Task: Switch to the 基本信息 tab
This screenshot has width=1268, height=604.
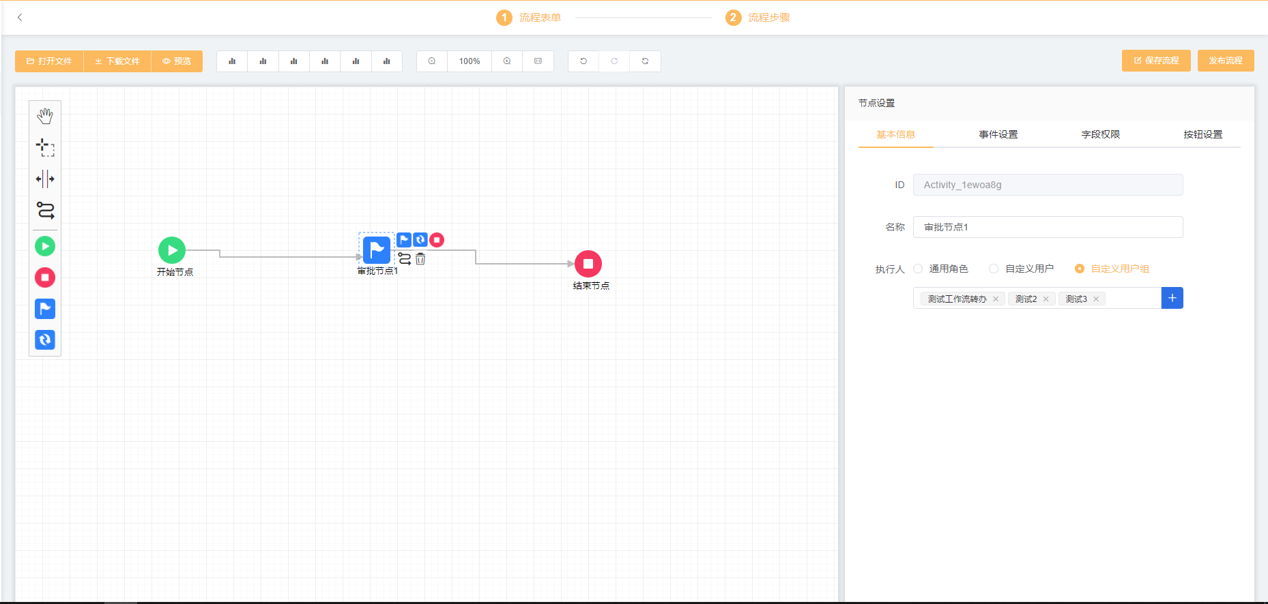Action: (x=895, y=134)
